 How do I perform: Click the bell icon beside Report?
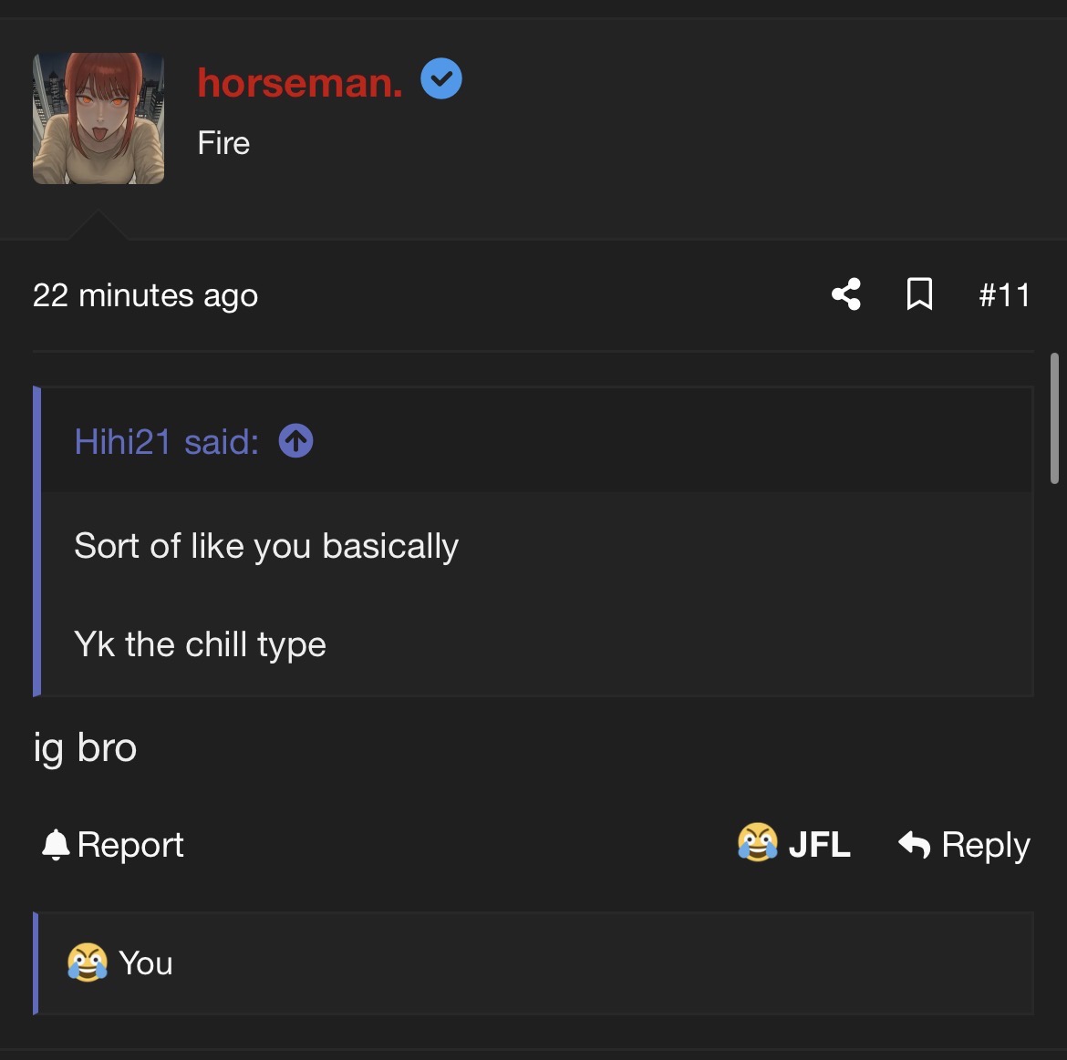(x=56, y=845)
